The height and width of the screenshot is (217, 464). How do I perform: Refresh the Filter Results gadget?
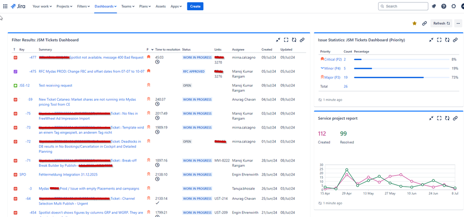[x=294, y=40]
